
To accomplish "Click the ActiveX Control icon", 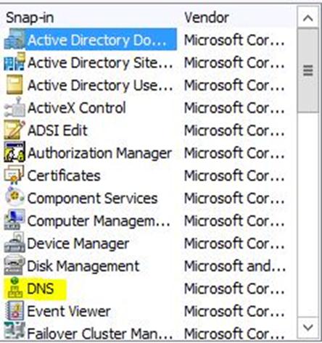I will (14, 107).
